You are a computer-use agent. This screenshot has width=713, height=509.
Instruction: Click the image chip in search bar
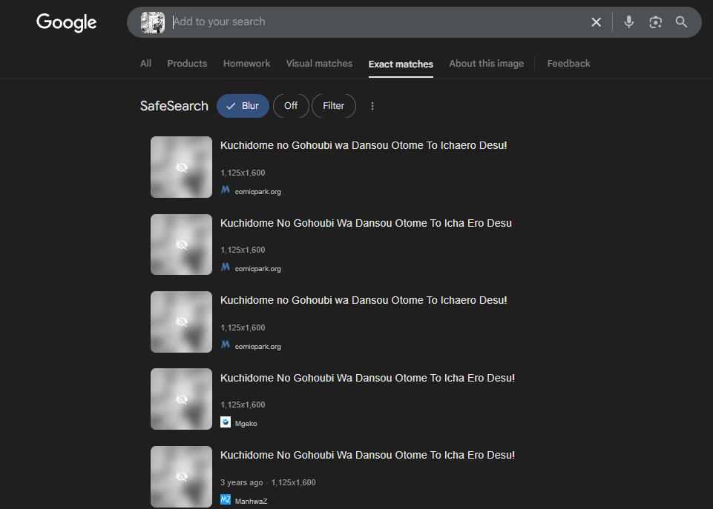153,22
